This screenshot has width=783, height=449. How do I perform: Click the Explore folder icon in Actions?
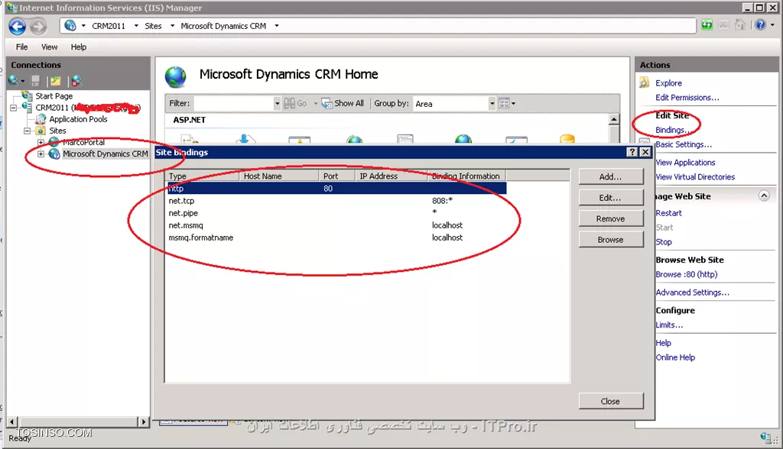pos(645,82)
